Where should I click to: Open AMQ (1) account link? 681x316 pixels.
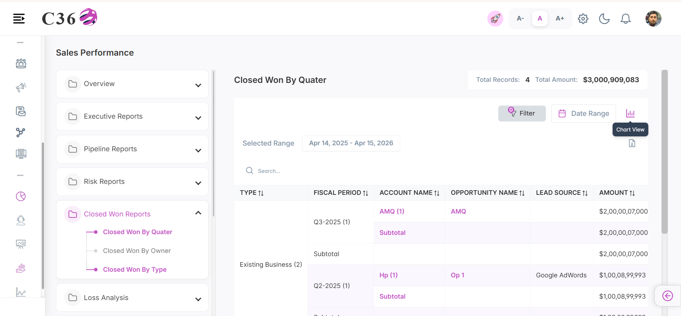click(392, 211)
